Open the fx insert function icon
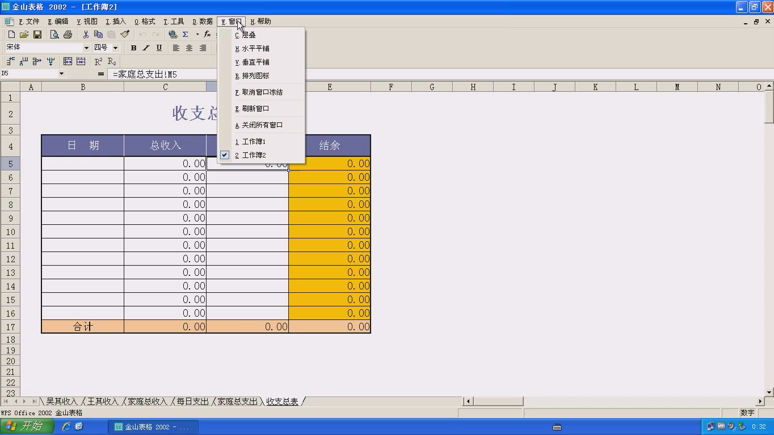Screen dimensions: 774x435 207,35
